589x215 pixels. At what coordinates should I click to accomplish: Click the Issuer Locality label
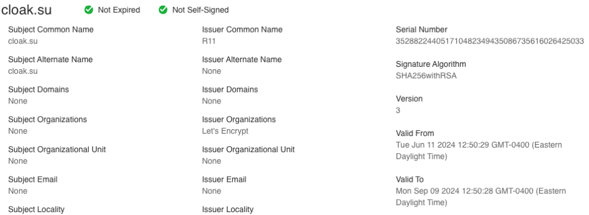227,209
